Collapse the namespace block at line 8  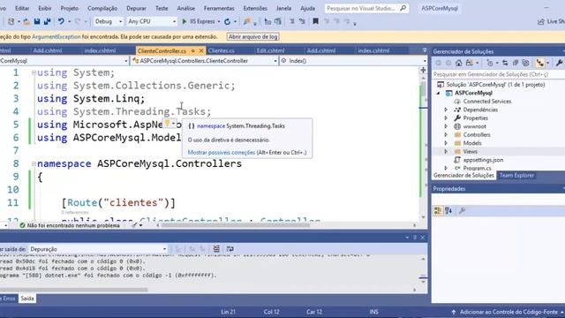click(x=34, y=163)
